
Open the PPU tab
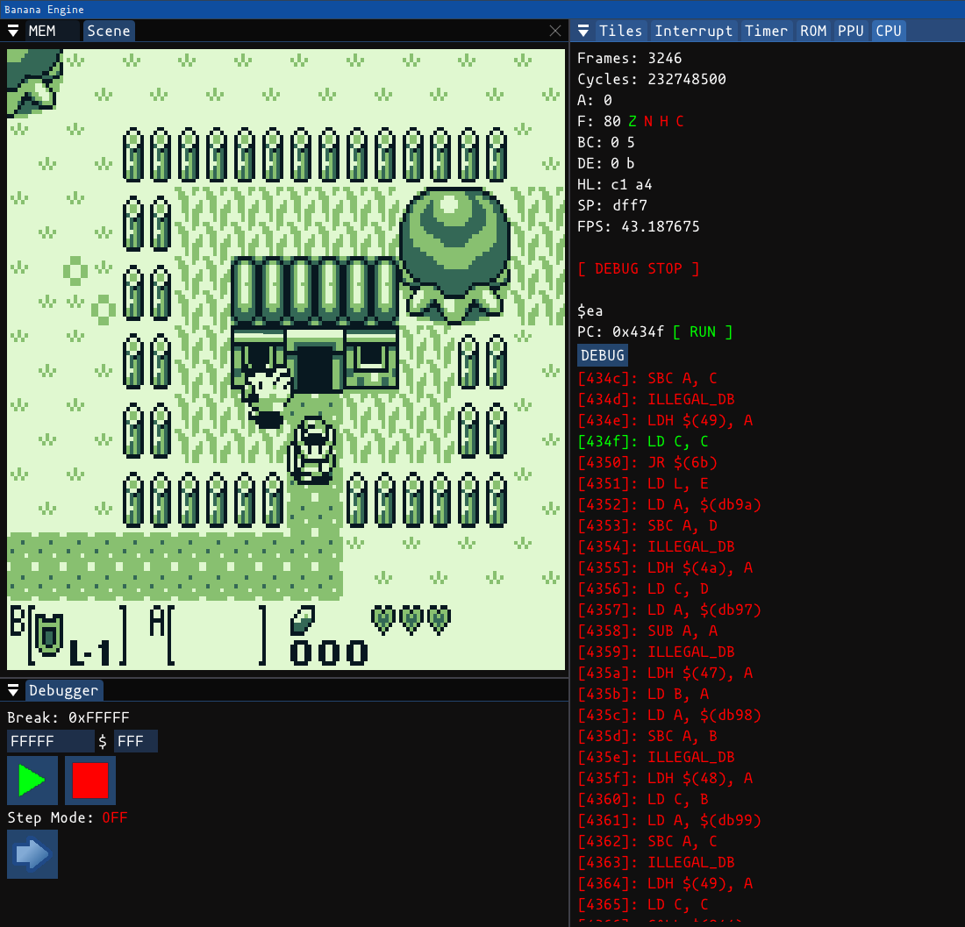(x=851, y=31)
